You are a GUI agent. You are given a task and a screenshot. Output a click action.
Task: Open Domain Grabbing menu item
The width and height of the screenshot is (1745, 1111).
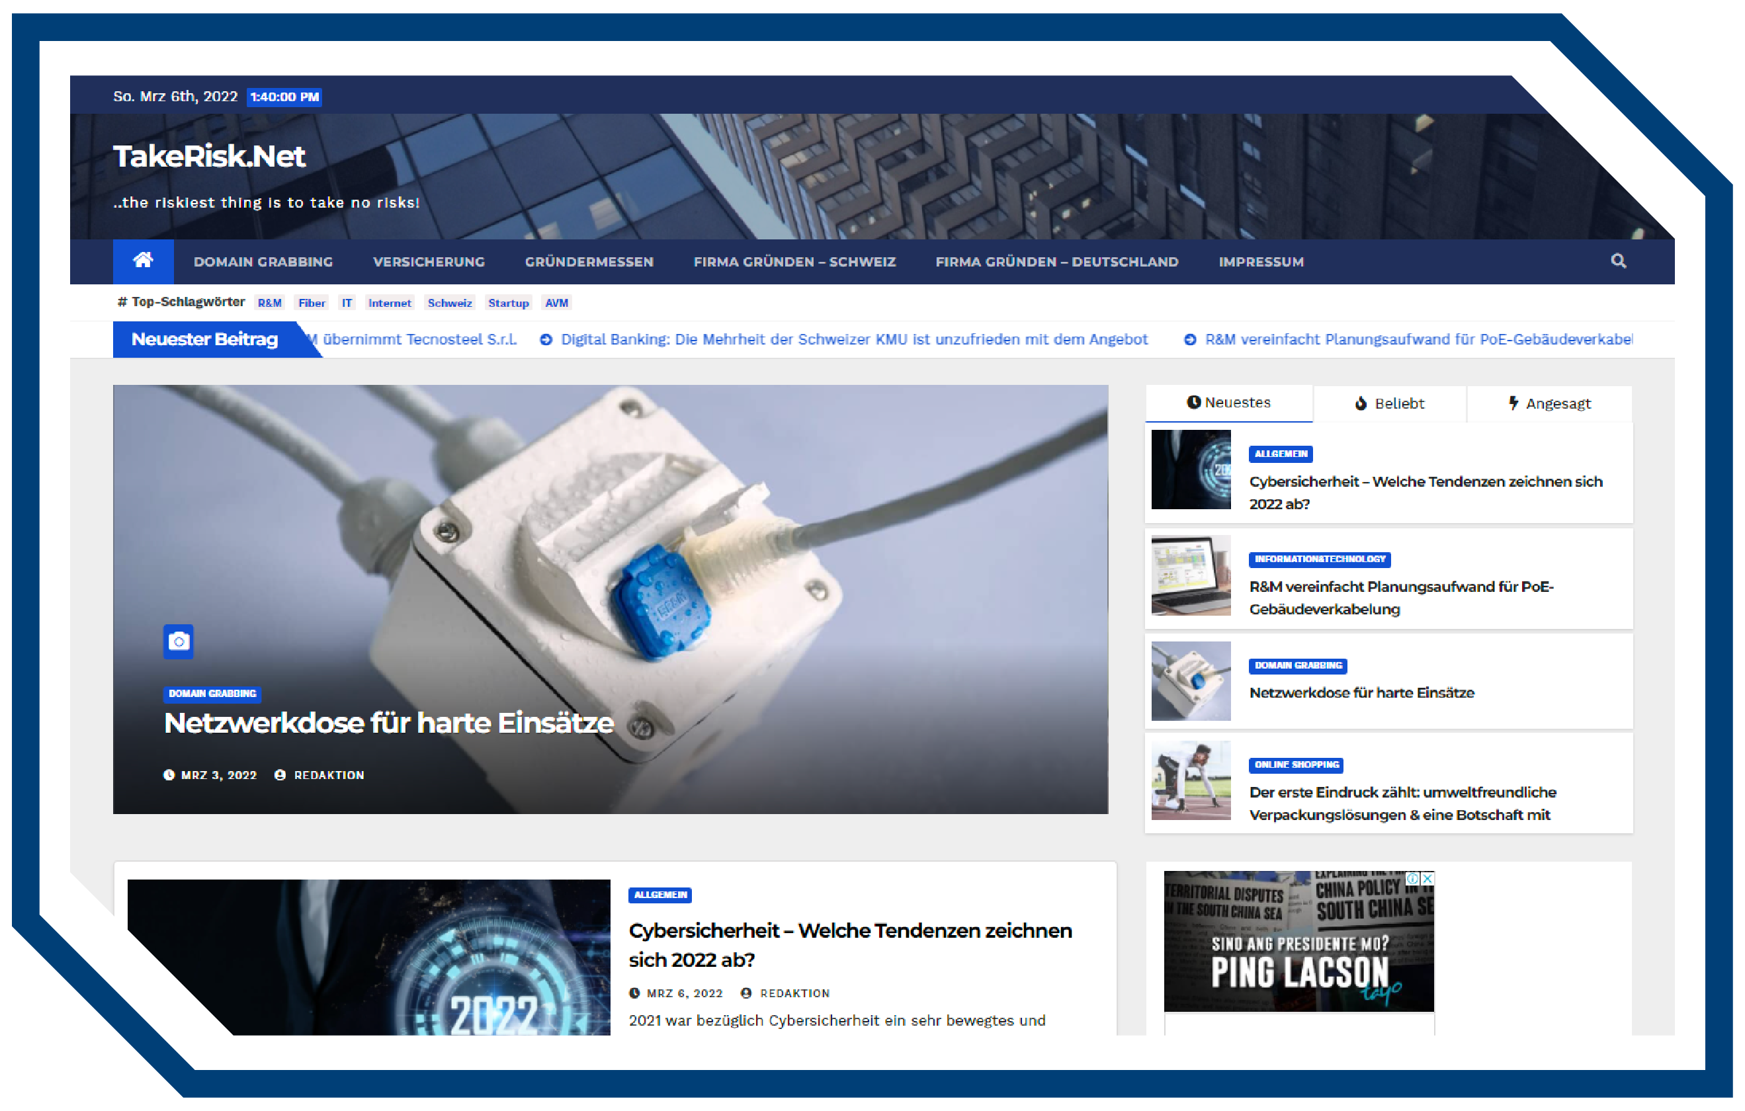pos(263,262)
